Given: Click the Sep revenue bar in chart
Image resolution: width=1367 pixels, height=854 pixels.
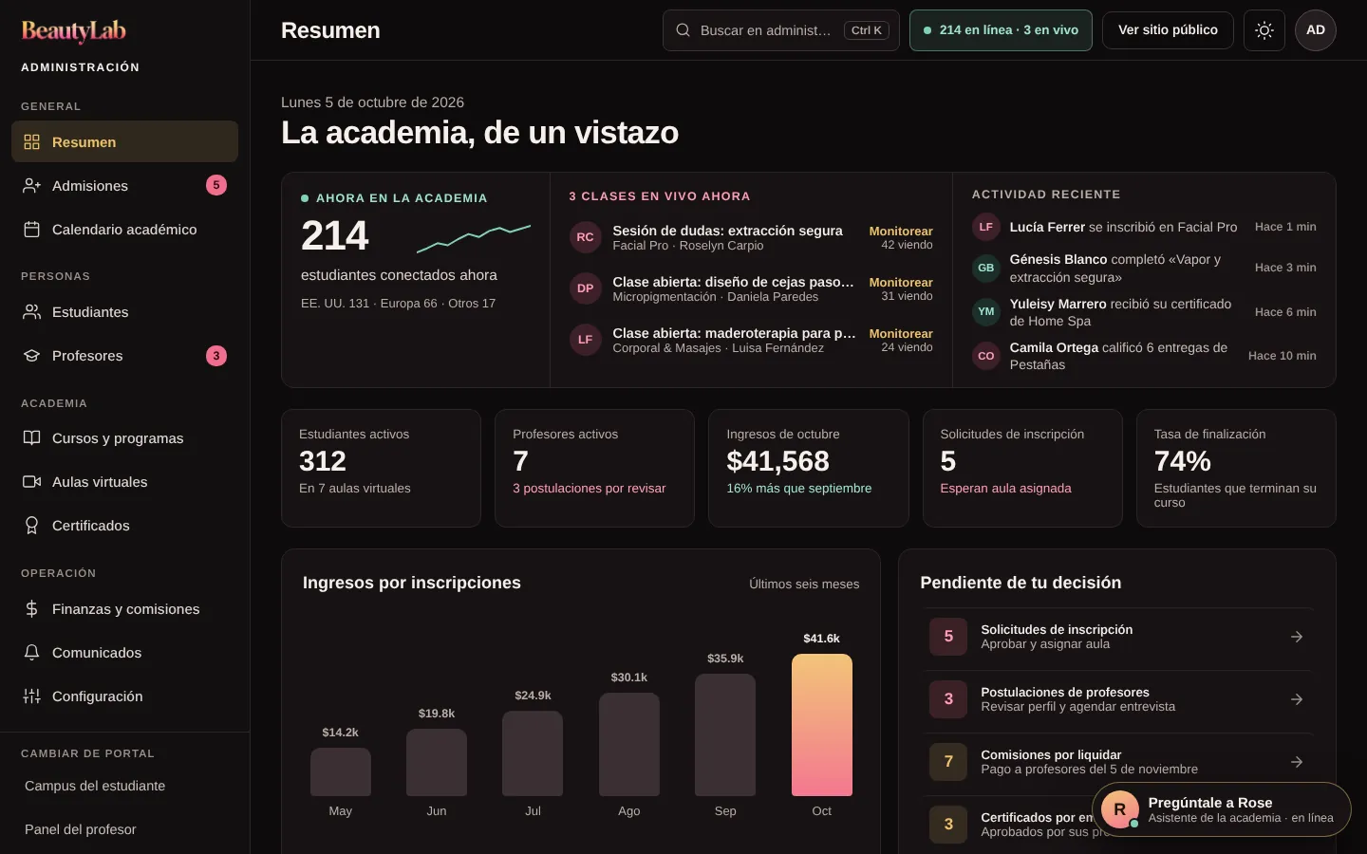Looking at the screenshot, I should click(x=725, y=734).
